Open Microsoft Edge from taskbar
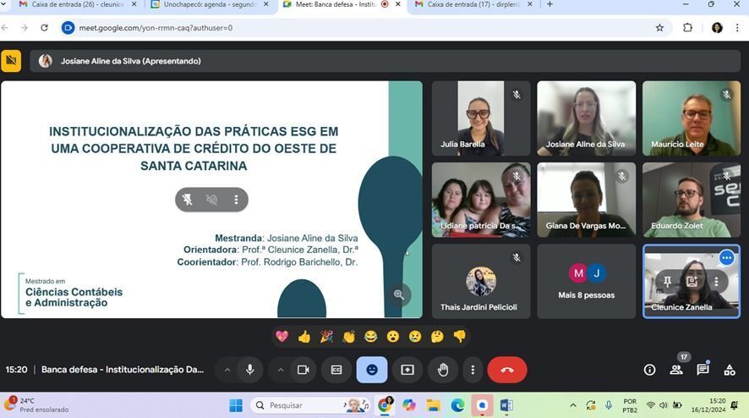Screen dimensions: 749x418 point(457,405)
